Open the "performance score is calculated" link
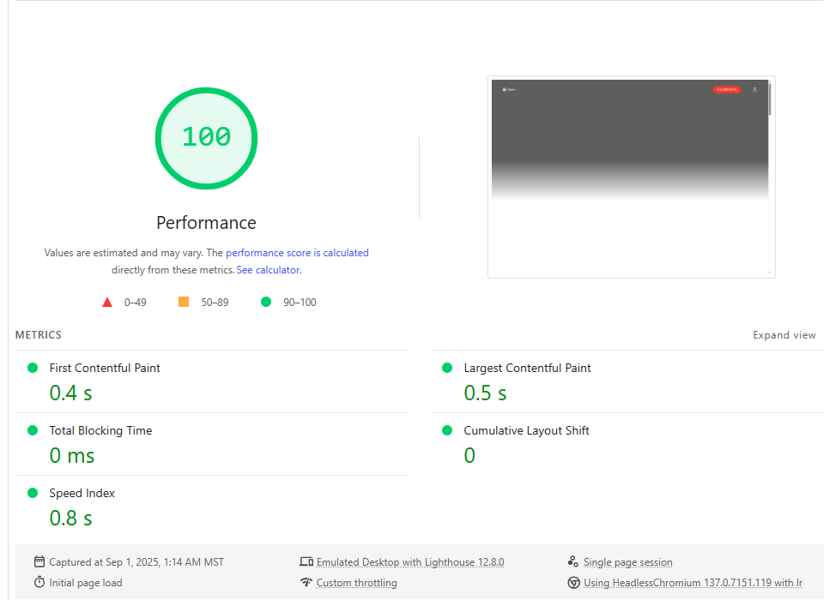Screen dimensions: 829x600 point(297,253)
